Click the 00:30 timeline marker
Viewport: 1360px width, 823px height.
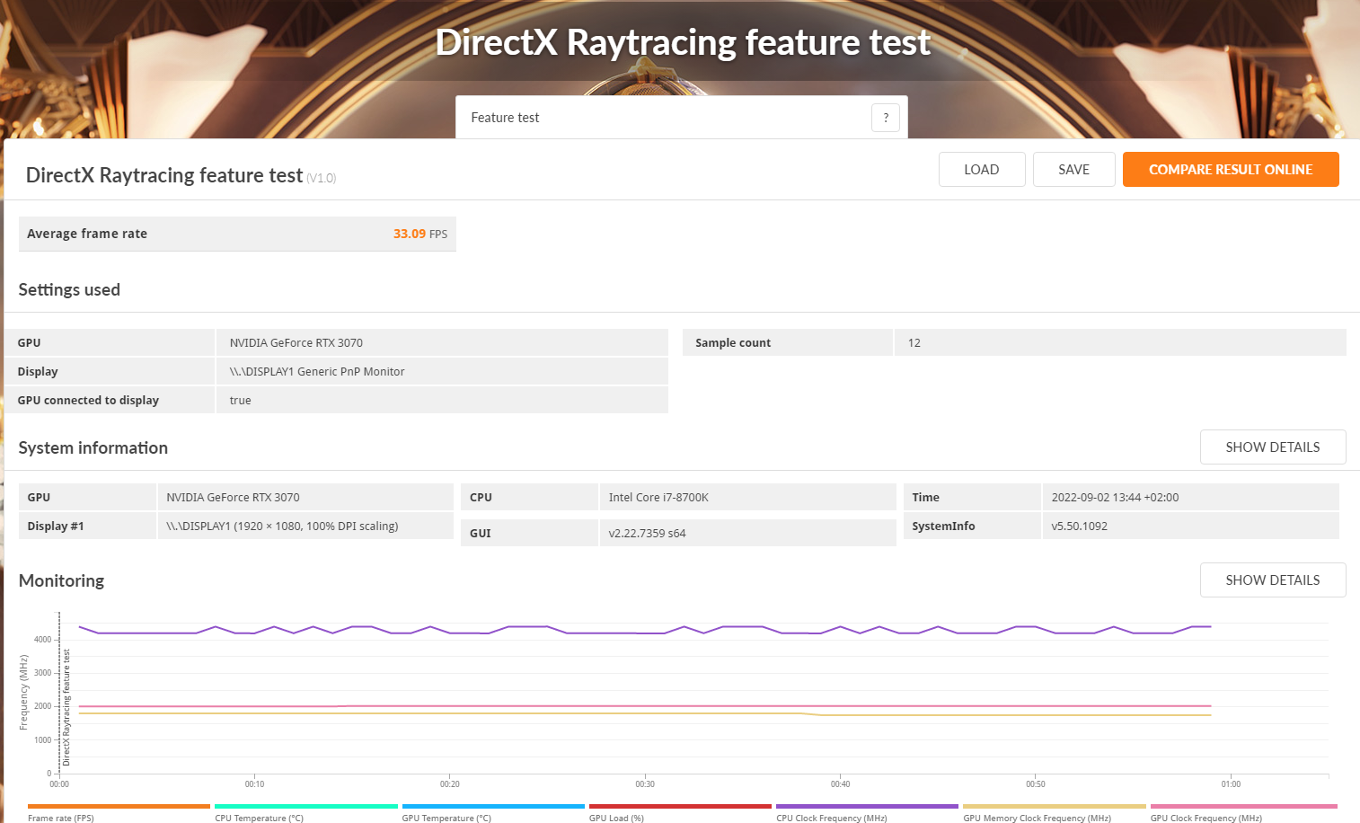(x=645, y=784)
